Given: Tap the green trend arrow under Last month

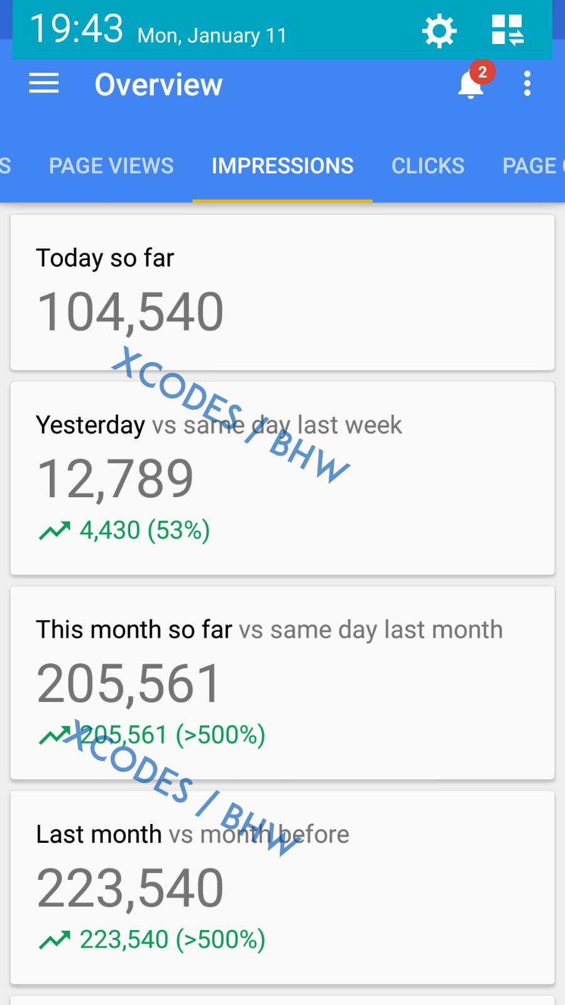Looking at the screenshot, I should click(x=55, y=940).
